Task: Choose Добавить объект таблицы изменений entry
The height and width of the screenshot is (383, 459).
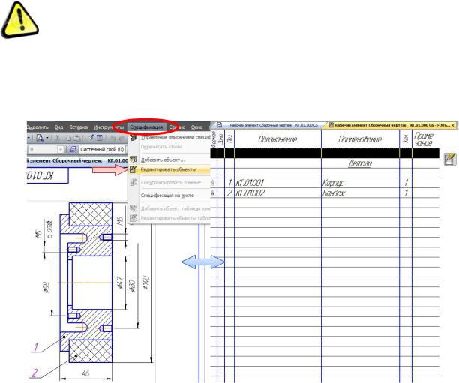Action: click(169, 208)
